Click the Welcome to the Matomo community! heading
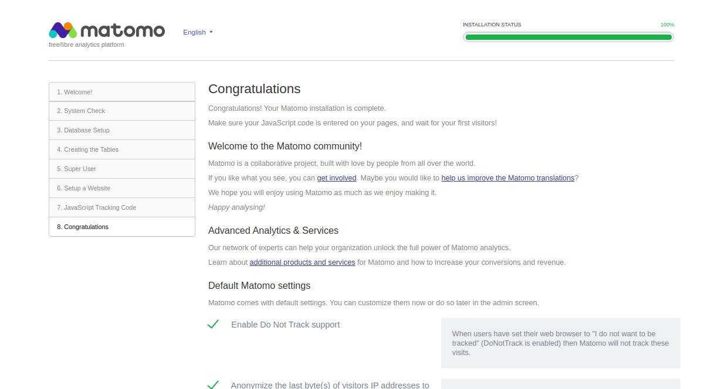Image resolution: width=728 pixels, height=389 pixels. coord(285,146)
